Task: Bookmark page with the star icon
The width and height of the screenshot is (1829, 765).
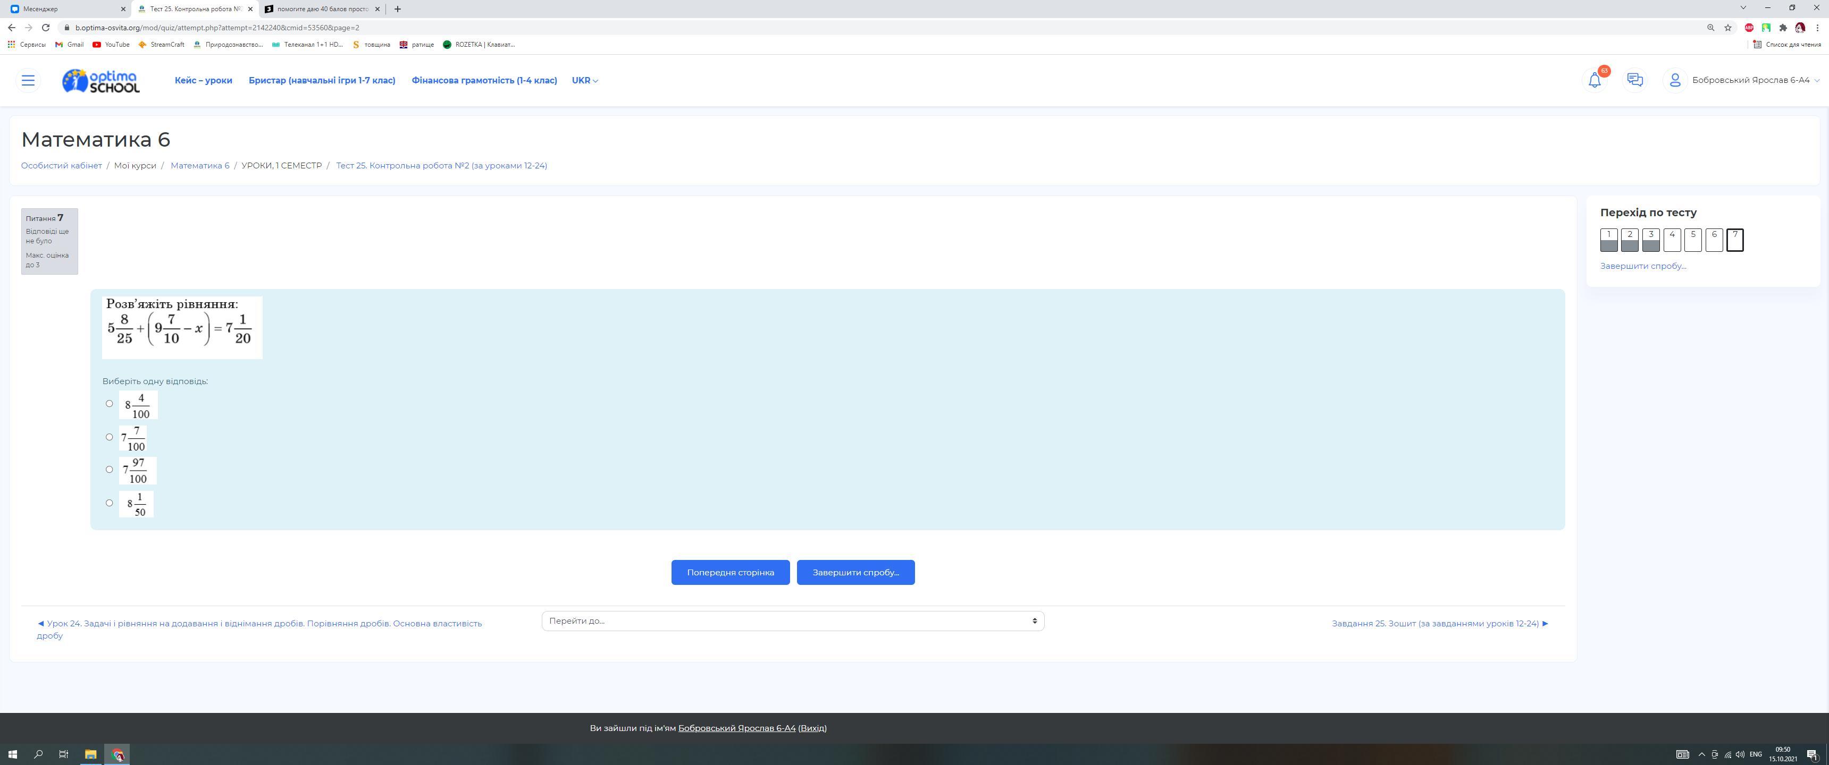Action: pyautogui.click(x=1728, y=28)
